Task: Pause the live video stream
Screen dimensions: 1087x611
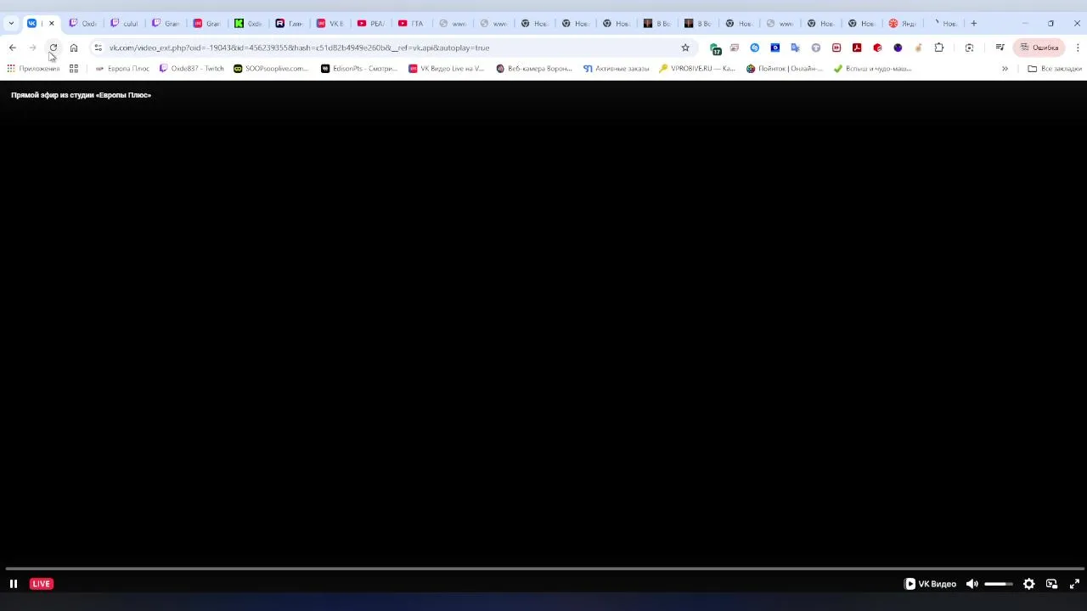Action: coord(14,584)
